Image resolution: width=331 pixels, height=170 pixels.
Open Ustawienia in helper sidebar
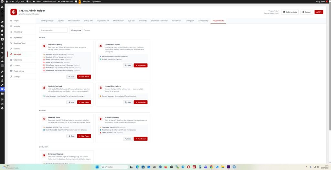[x=22, y=60]
